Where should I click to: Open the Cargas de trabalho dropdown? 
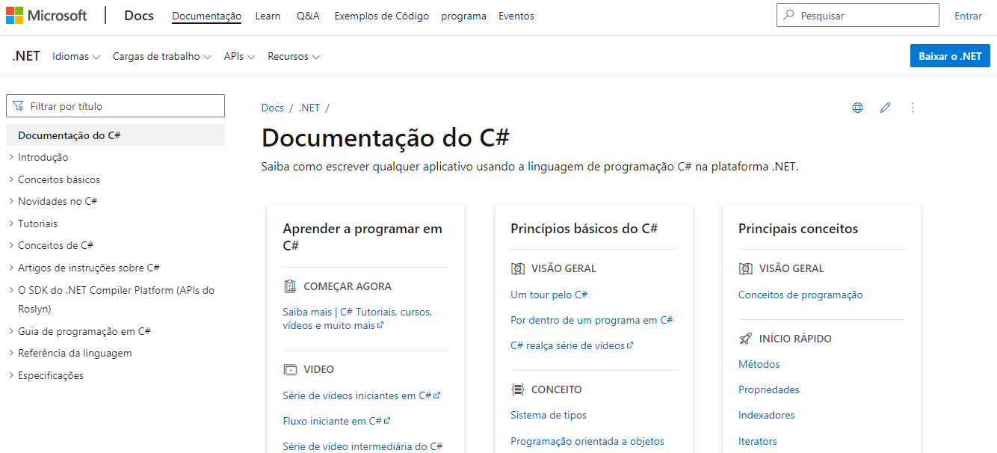coord(161,55)
